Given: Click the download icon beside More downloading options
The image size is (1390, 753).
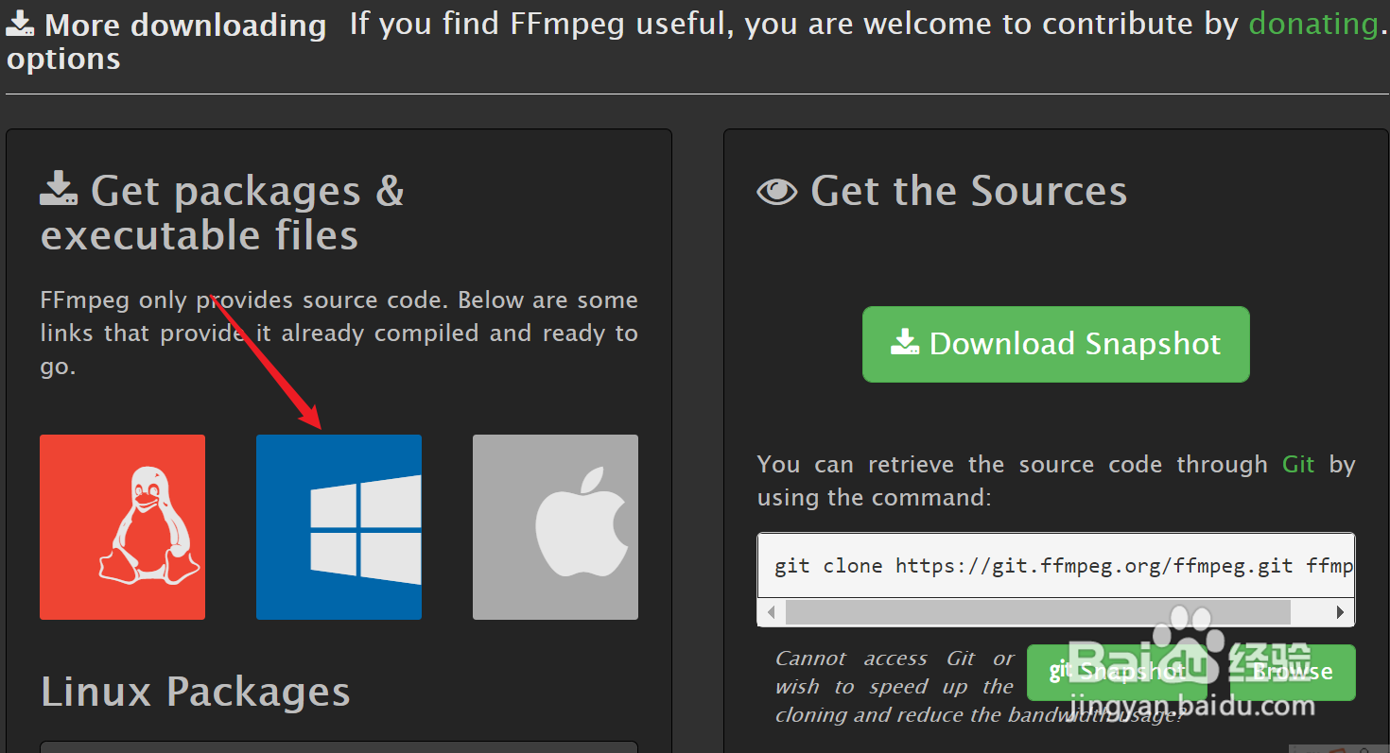Looking at the screenshot, I should [x=21, y=25].
